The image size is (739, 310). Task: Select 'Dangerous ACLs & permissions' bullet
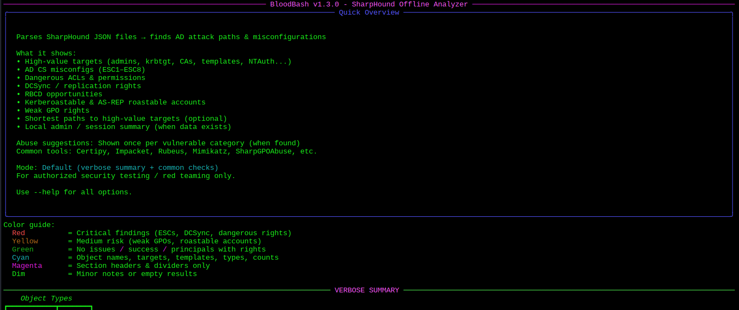(81, 78)
